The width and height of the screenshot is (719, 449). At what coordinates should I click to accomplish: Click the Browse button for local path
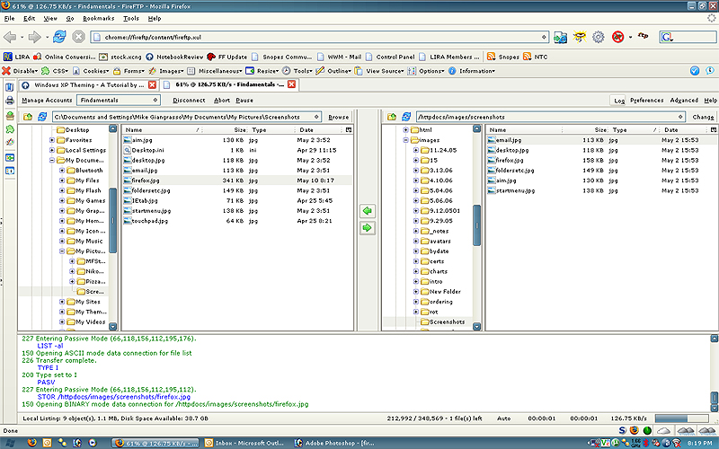pyautogui.click(x=339, y=117)
